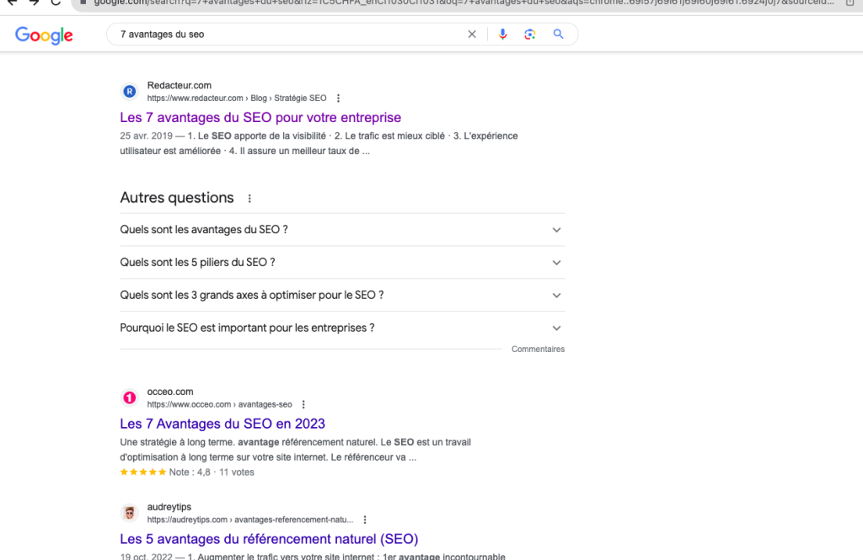
Task: Open the three-dot menu next to avantages-seo
Action: tap(303, 404)
